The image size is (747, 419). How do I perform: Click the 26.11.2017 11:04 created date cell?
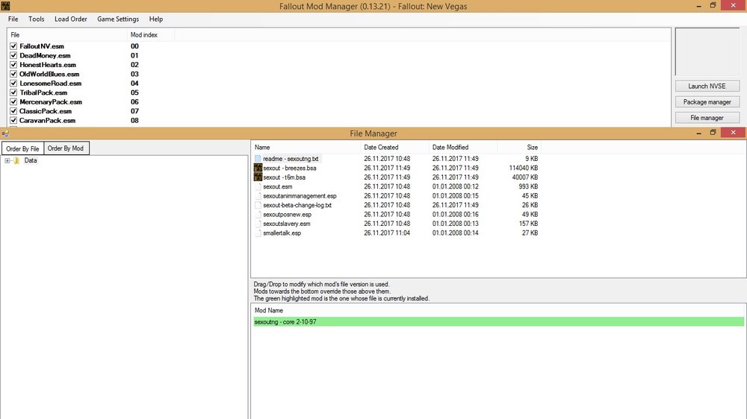tap(387, 233)
